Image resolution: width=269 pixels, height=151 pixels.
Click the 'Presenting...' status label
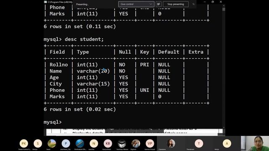[x=82, y=4]
